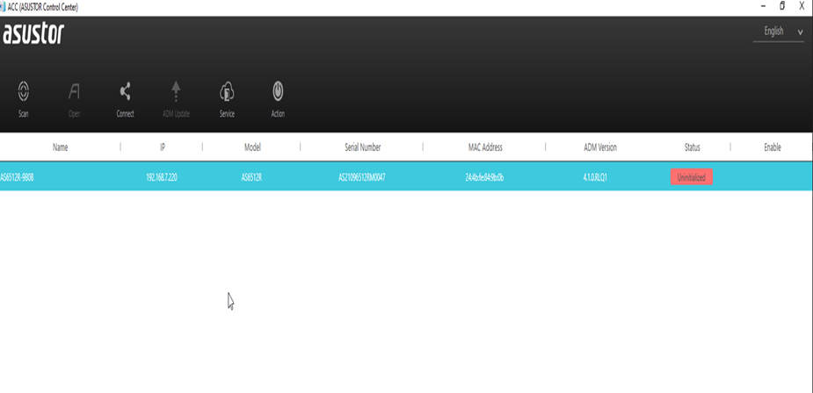The height and width of the screenshot is (393, 813).
Task: Click the Scan icon in toolbar
Action: pyautogui.click(x=24, y=92)
